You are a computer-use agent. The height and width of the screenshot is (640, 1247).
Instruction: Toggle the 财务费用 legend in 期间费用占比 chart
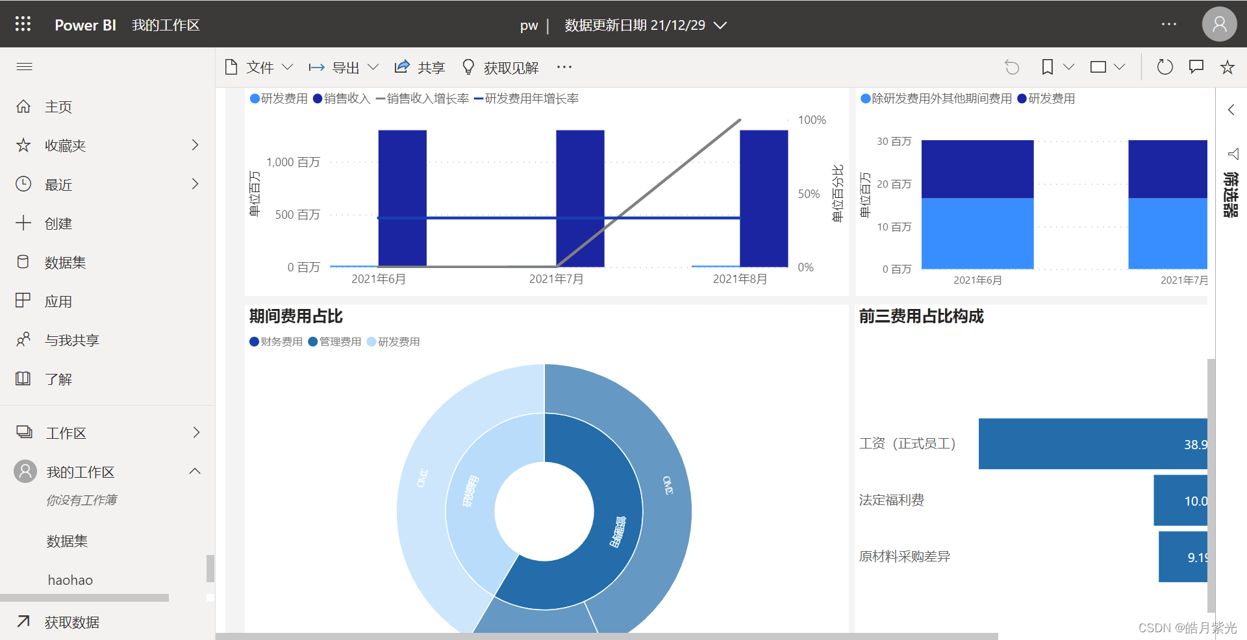coord(275,341)
